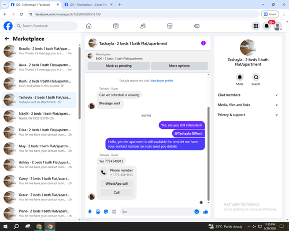
Task: Switch to Marketplace - 2 beds tab
Action: click(88, 5)
